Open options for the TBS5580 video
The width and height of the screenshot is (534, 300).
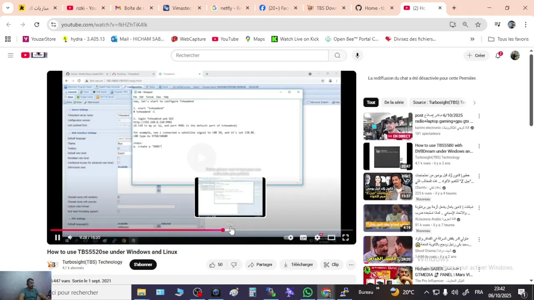479,146
